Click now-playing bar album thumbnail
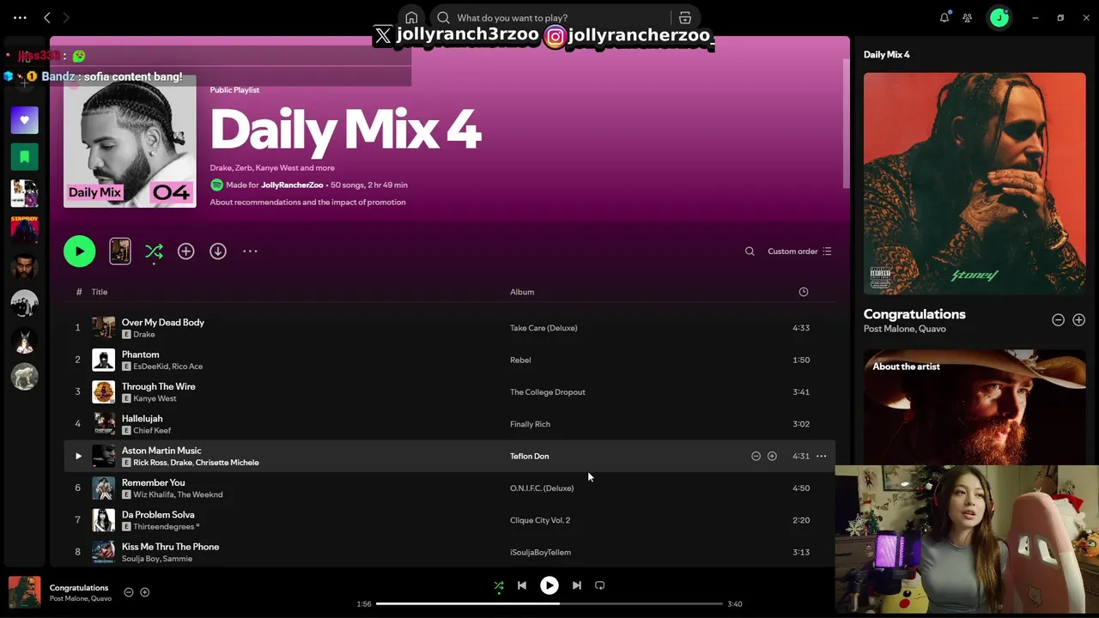 (24, 592)
